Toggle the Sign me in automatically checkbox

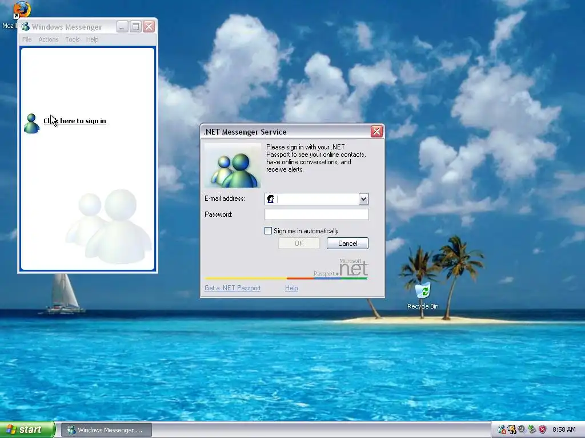268,231
